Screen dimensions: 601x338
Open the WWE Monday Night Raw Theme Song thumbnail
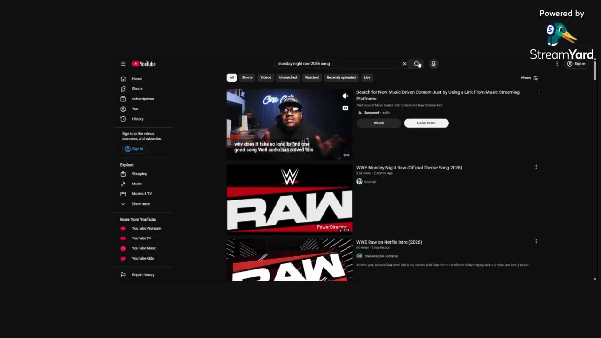[x=289, y=199]
